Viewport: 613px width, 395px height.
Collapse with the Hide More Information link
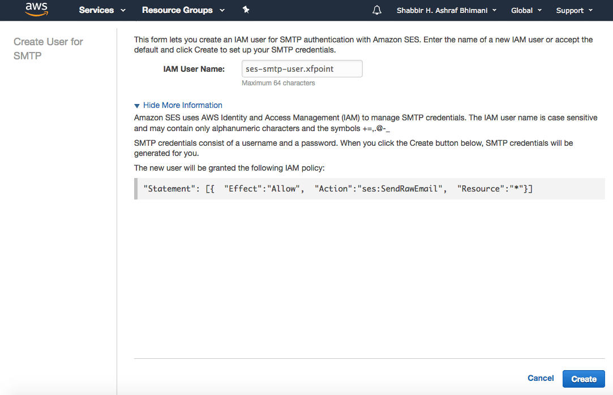[x=183, y=105]
